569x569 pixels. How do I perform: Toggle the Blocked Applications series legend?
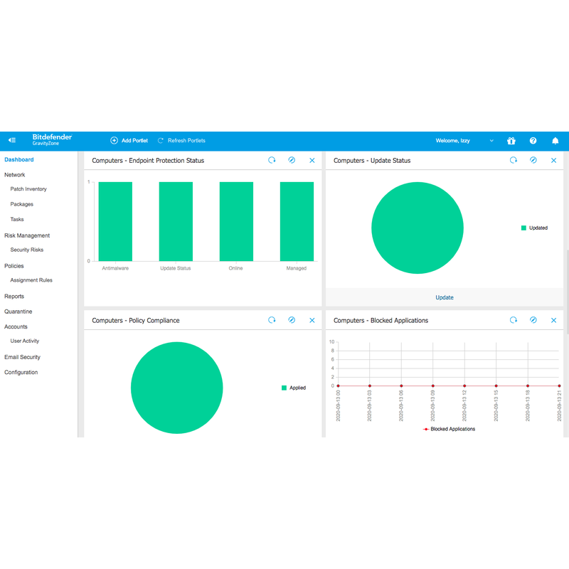(449, 429)
